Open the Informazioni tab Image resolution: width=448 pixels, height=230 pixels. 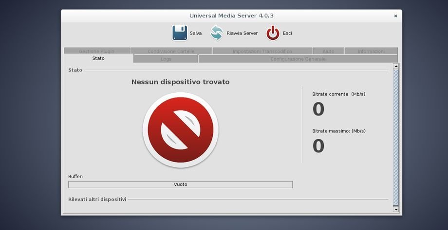(x=371, y=50)
